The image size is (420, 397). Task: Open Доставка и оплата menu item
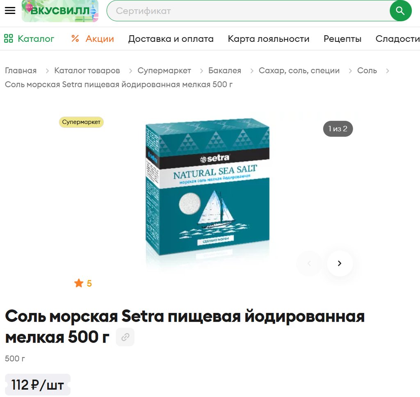(x=171, y=39)
